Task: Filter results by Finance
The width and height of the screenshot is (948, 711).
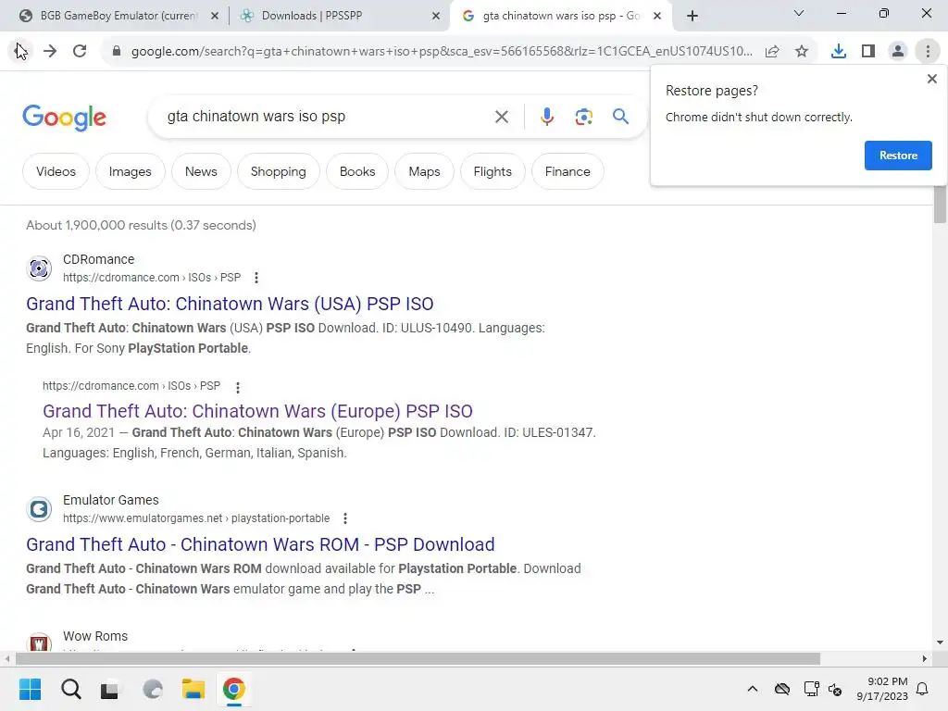Action: coord(568,171)
